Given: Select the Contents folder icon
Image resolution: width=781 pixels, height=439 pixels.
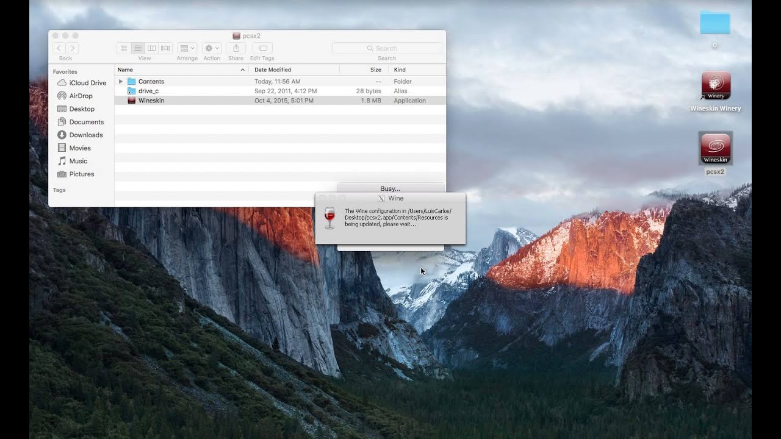Looking at the screenshot, I should tap(131, 81).
